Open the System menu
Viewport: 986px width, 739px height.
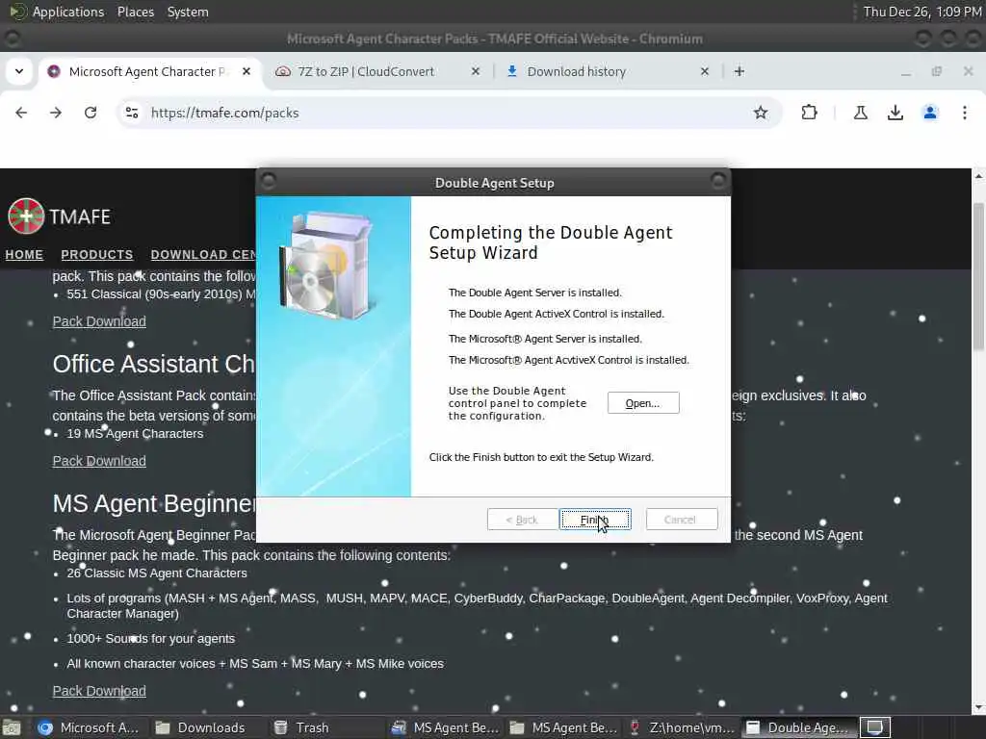click(188, 12)
